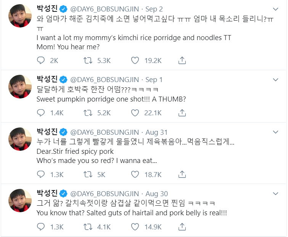Reply to the stir fried spicy pork tweet
The width and height of the screenshot is (288, 237).
(41, 174)
